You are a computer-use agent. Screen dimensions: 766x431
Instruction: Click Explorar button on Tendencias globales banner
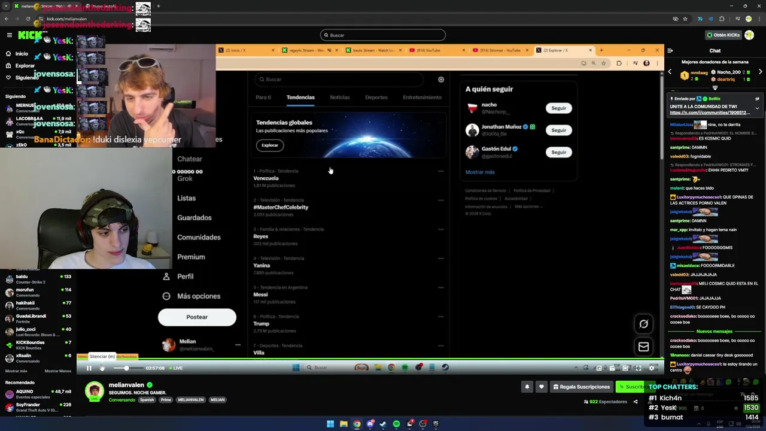pos(270,145)
